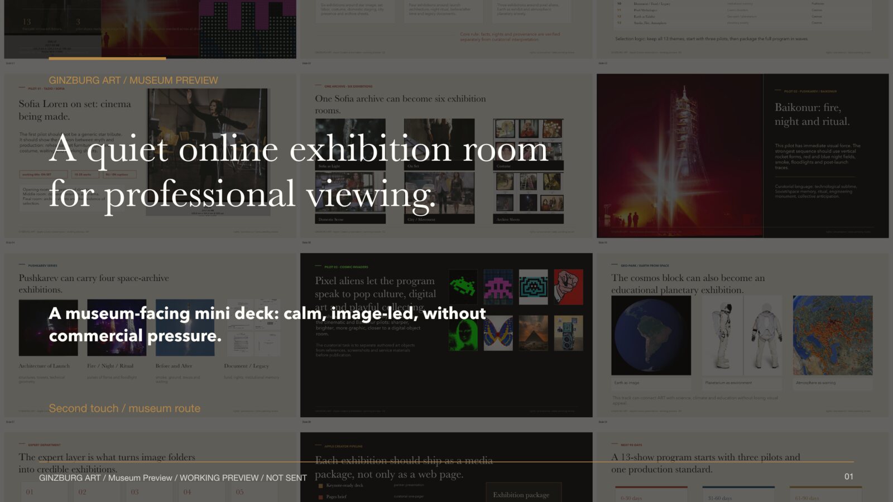Click the 'Planetarium as environment' caption
The image size is (893, 502).
728,383
